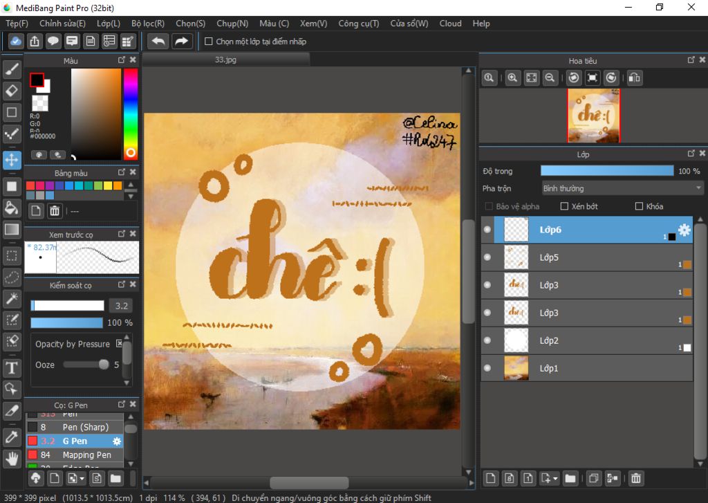Enable 'Chọn một lớp tại điểm nhấp' checkbox

tap(209, 41)
